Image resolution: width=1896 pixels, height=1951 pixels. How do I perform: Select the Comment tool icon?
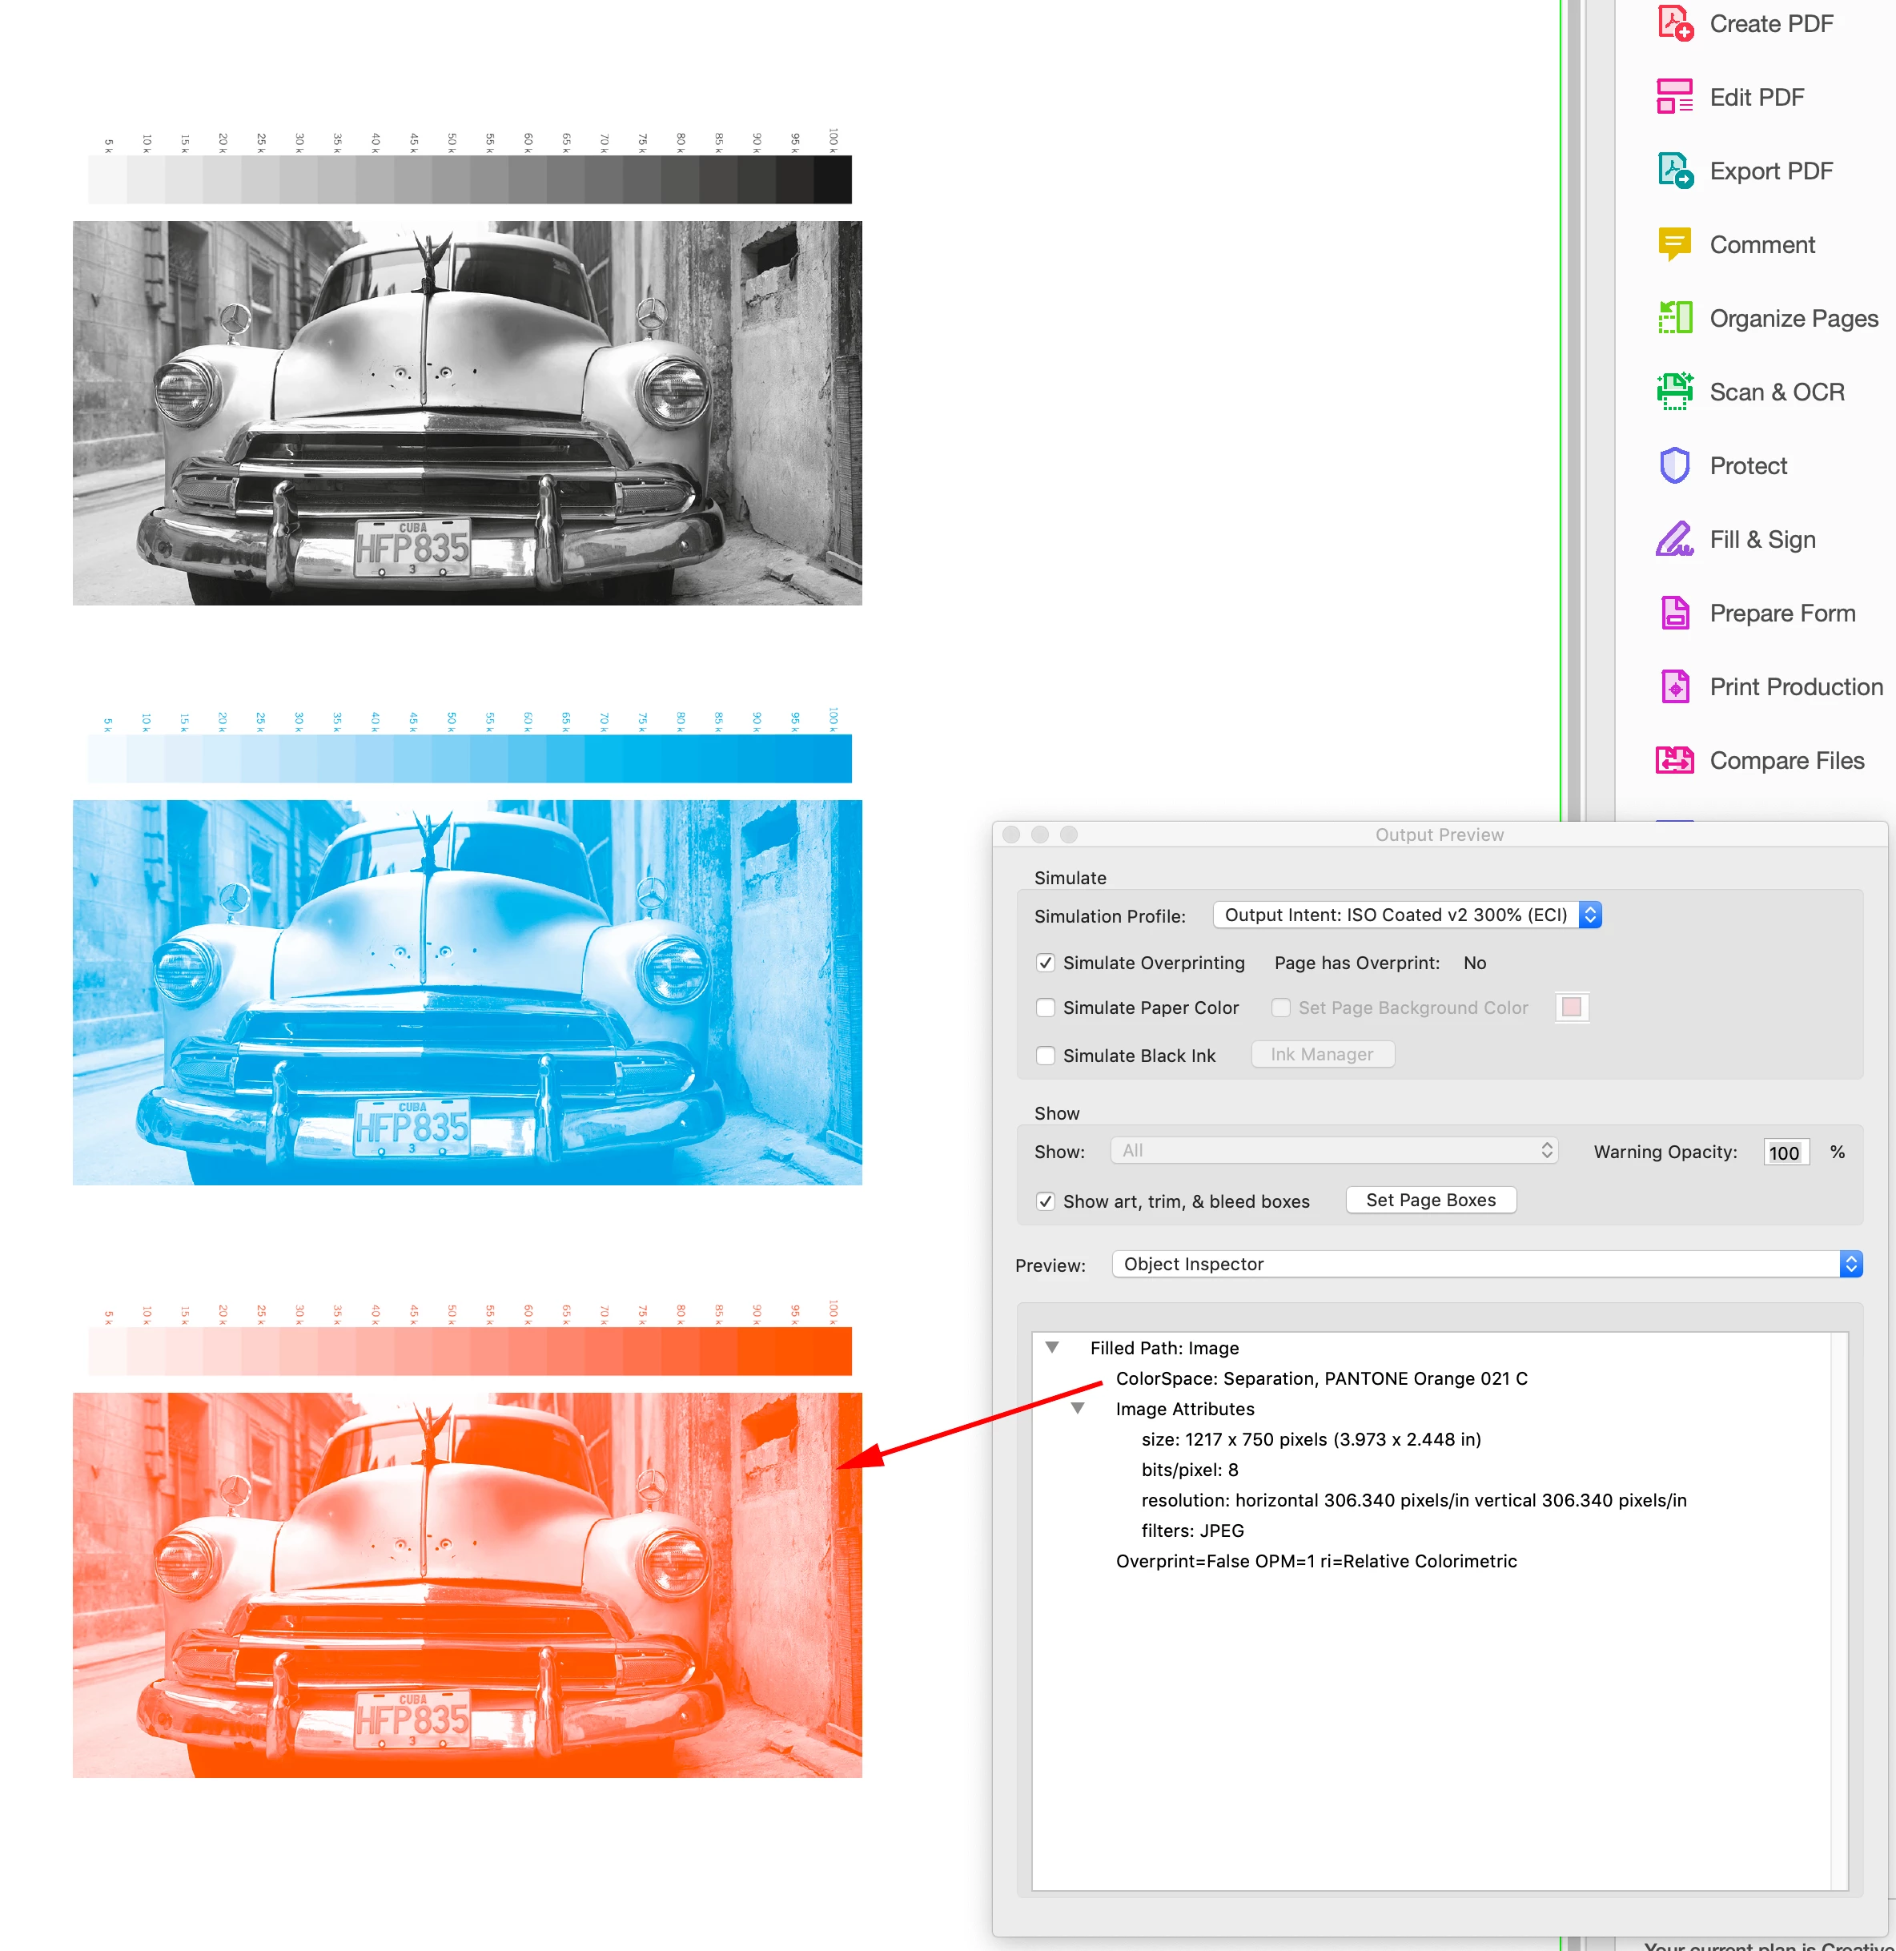click(x=1675, y=244)
